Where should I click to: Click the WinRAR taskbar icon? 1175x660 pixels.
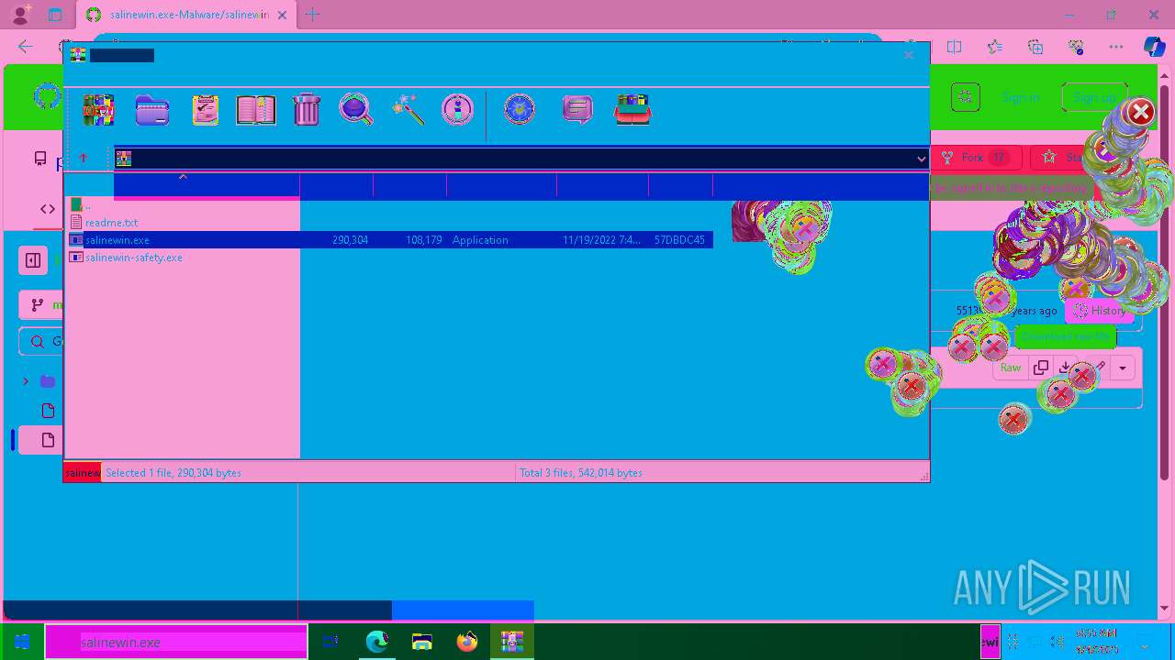pyautogui.click(x=512, y=642)
